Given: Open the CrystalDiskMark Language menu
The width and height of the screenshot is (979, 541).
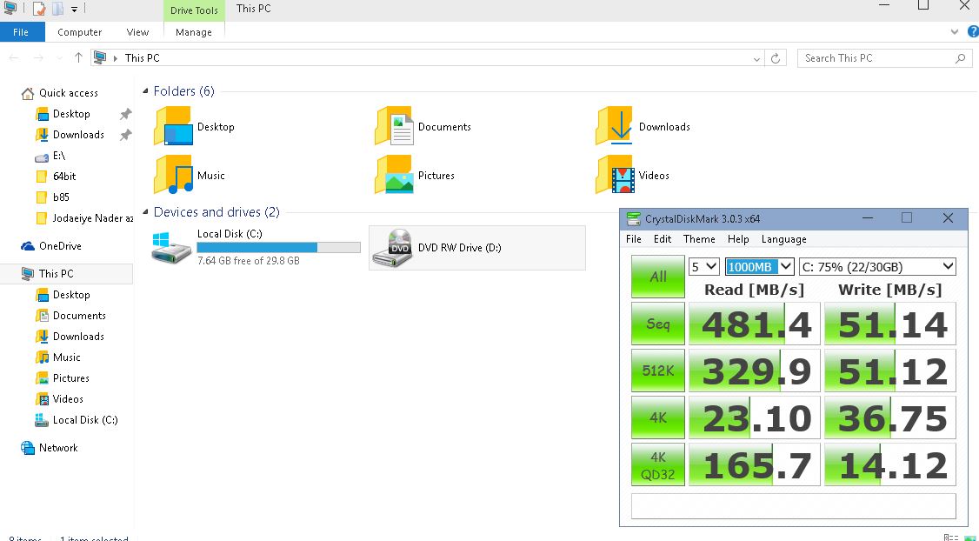Looking at the screenshot, I should click(x=783, y=239).
